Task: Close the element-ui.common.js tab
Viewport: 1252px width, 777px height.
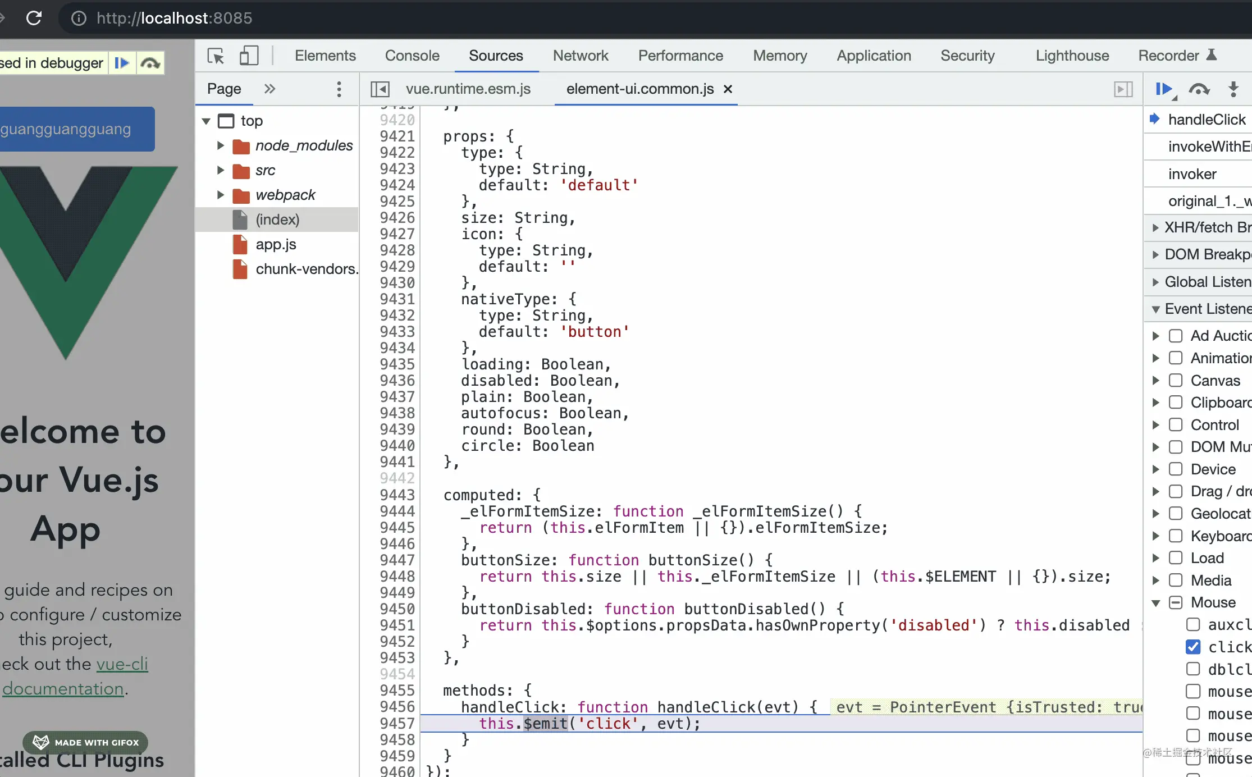Action: pyautogui.click(x=728, y=89)
